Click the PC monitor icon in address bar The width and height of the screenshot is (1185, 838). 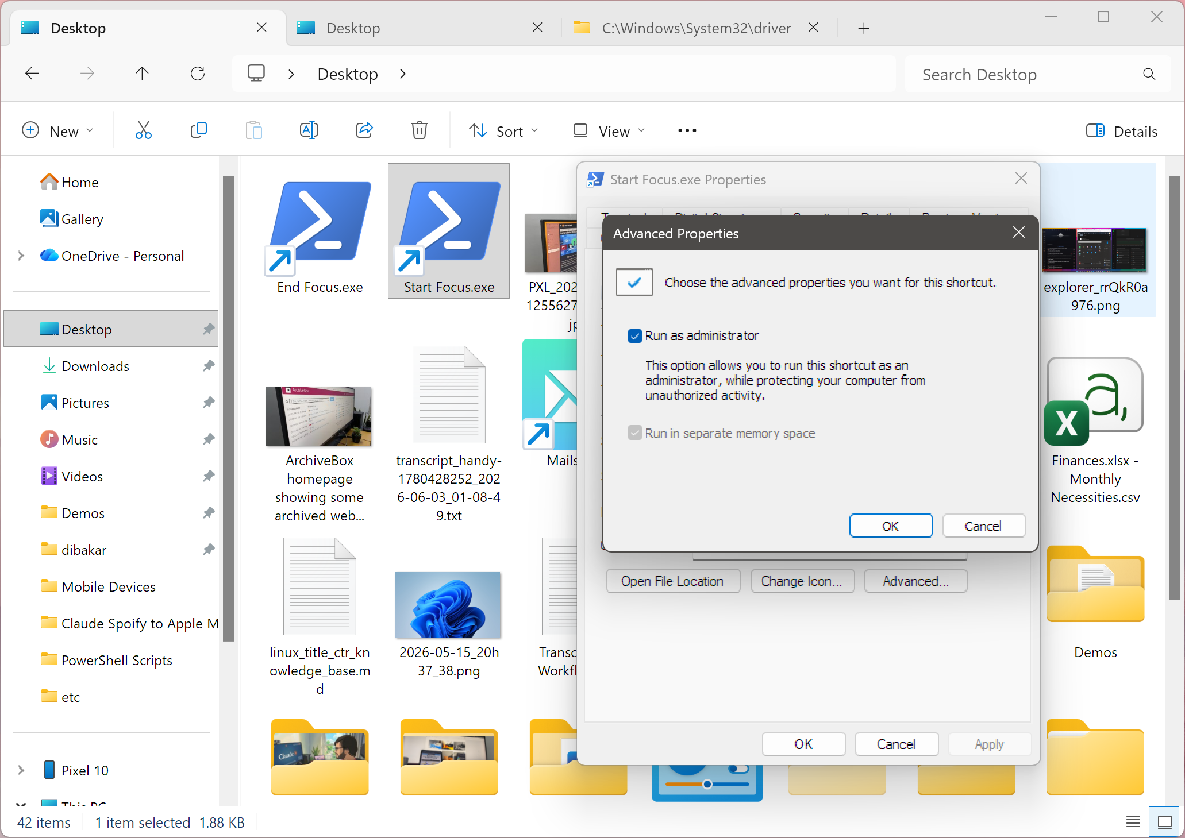[x=256, y=74]
